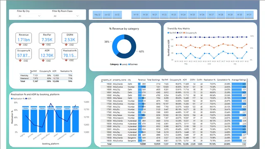Viewport: 265px width, 149px height.
Task: Click the Occupancy% KPI card
Action: pos(24,54)
